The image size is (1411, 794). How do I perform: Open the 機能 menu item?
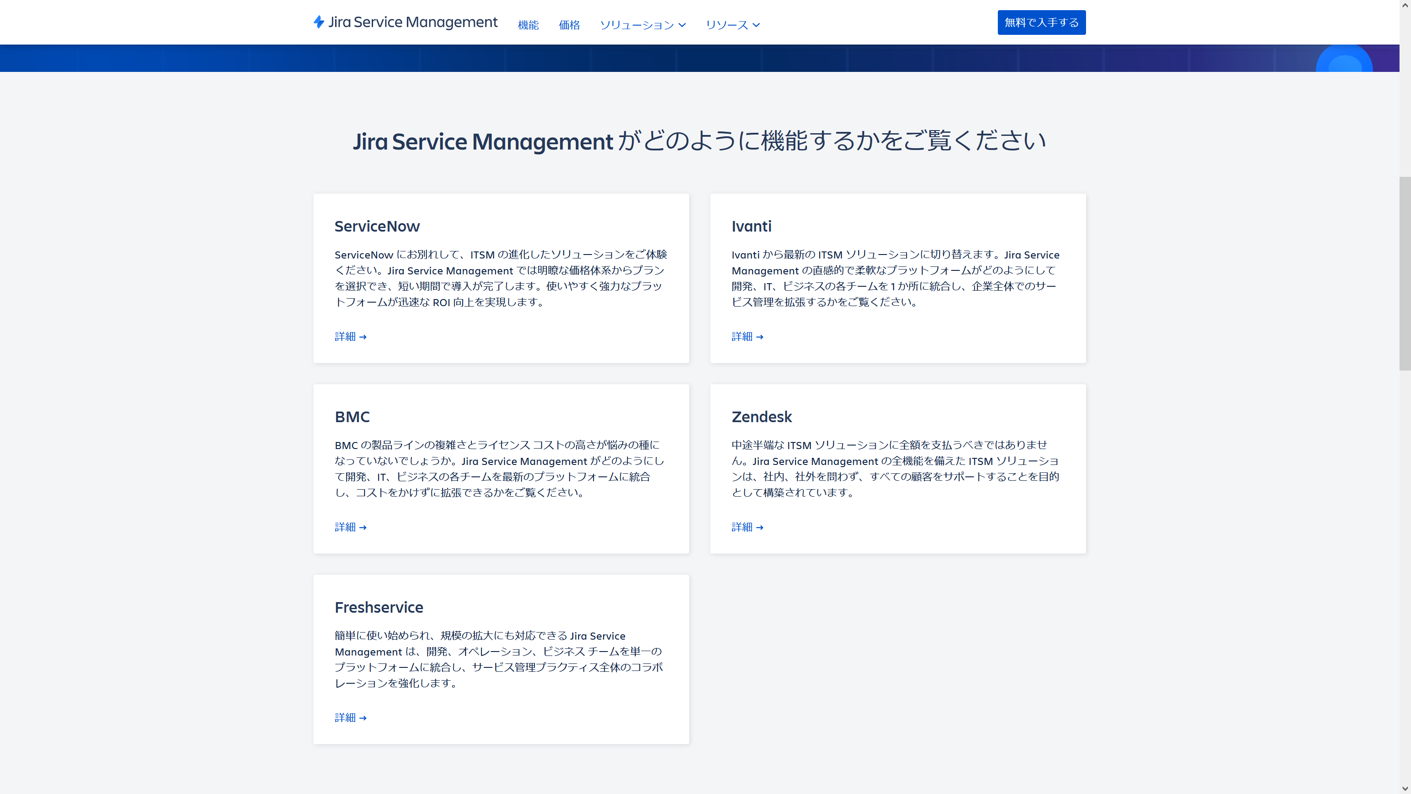(x=528, y=25)
